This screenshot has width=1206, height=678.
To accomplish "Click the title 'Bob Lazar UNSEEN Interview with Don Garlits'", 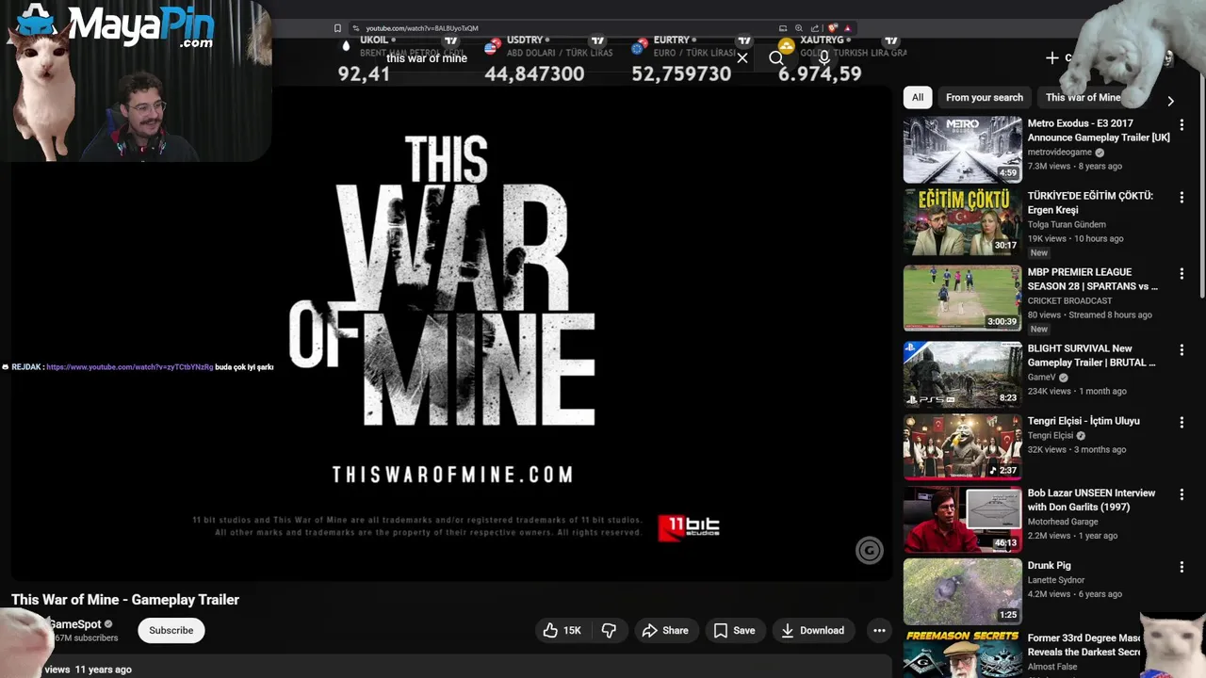I will (1091, 500).
